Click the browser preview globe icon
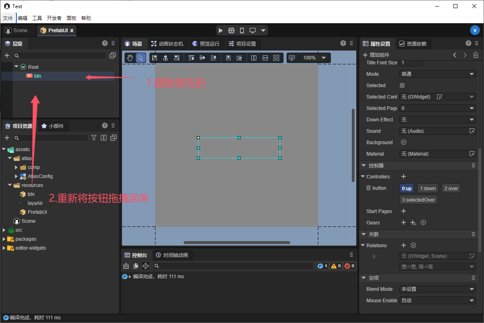 point(231,31)
